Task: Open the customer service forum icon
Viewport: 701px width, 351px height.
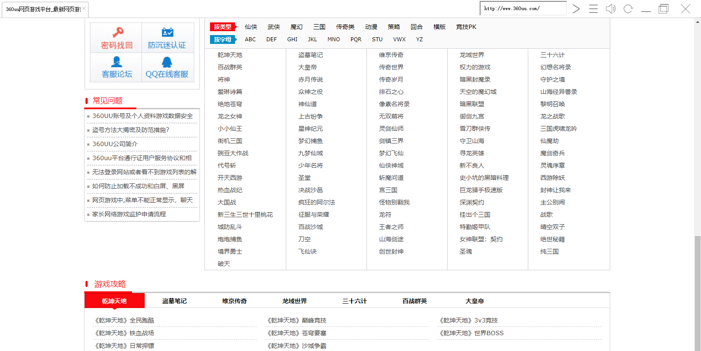Action: (x=117, y=62)
